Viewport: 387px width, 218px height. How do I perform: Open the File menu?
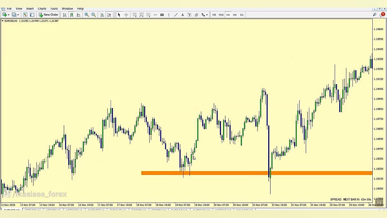[9, 9]
